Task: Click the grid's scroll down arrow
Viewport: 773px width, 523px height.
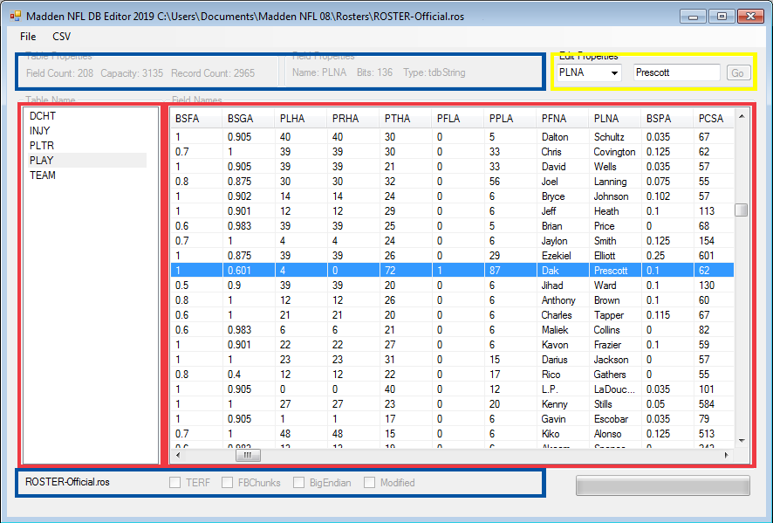Action: pyautogui.click(x=742, y=441)
